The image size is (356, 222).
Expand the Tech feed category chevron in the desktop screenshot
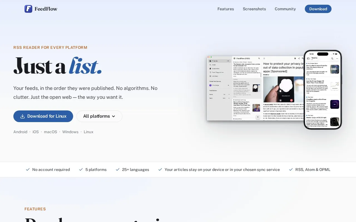[229, 98]
